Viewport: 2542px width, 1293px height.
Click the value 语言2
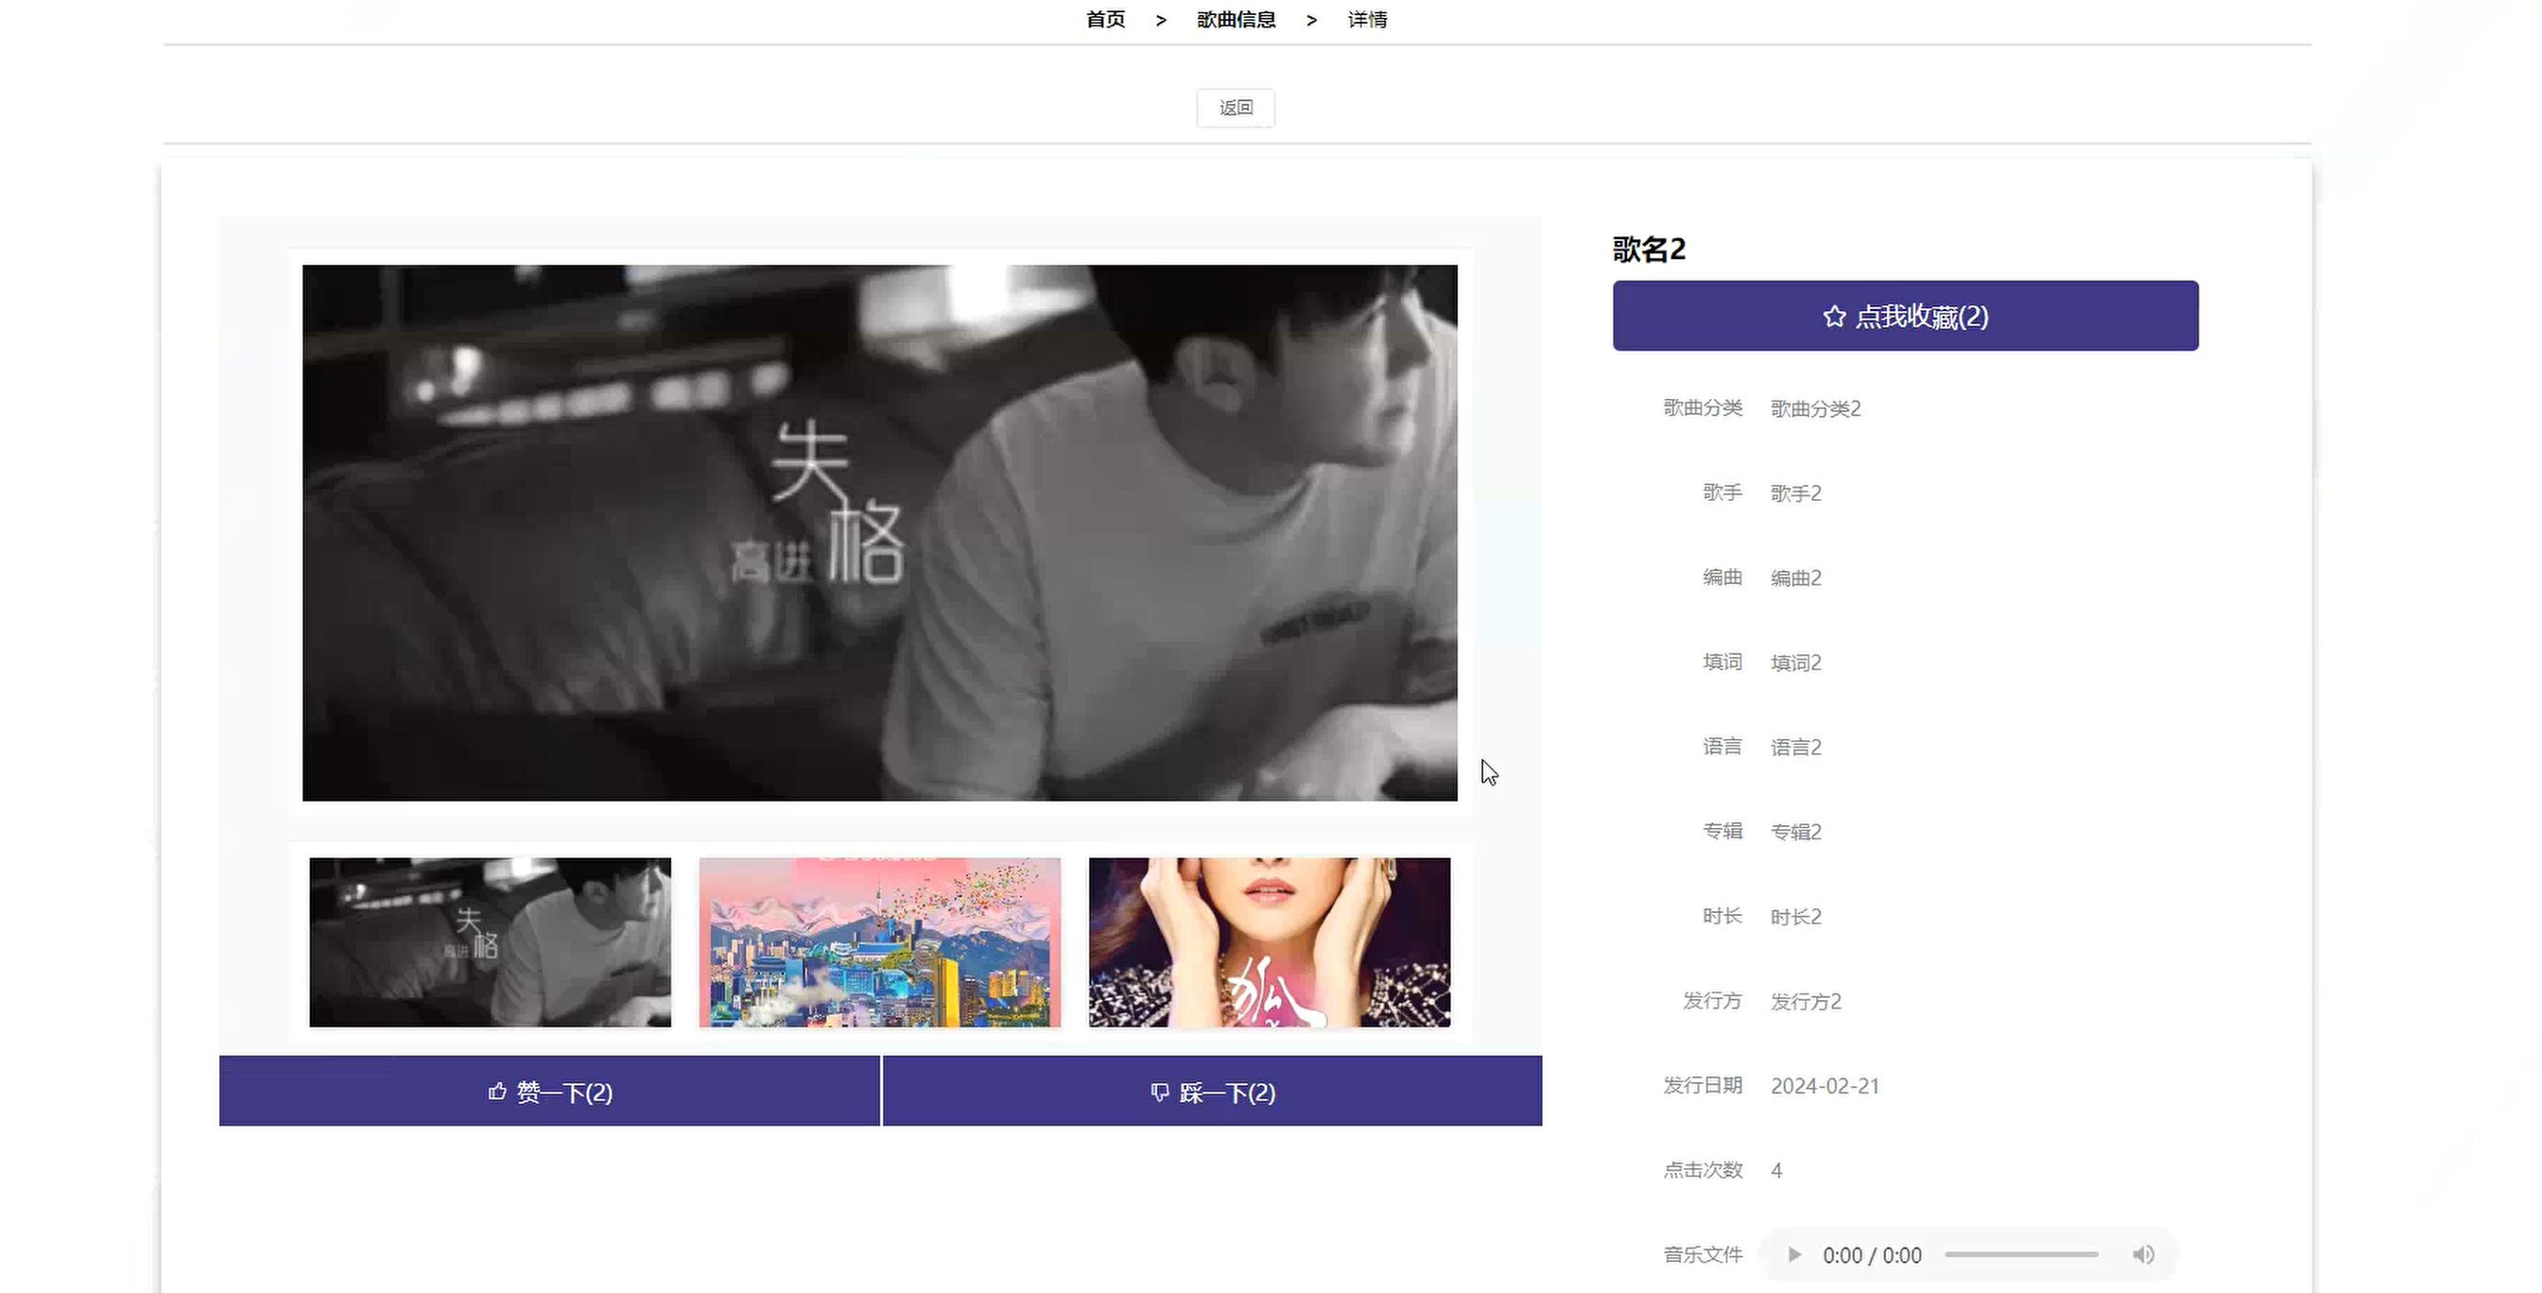tap(1796, 748)
